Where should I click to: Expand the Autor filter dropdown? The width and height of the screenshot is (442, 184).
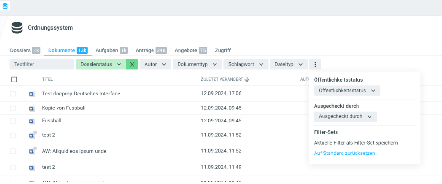(x=155, y=64)
